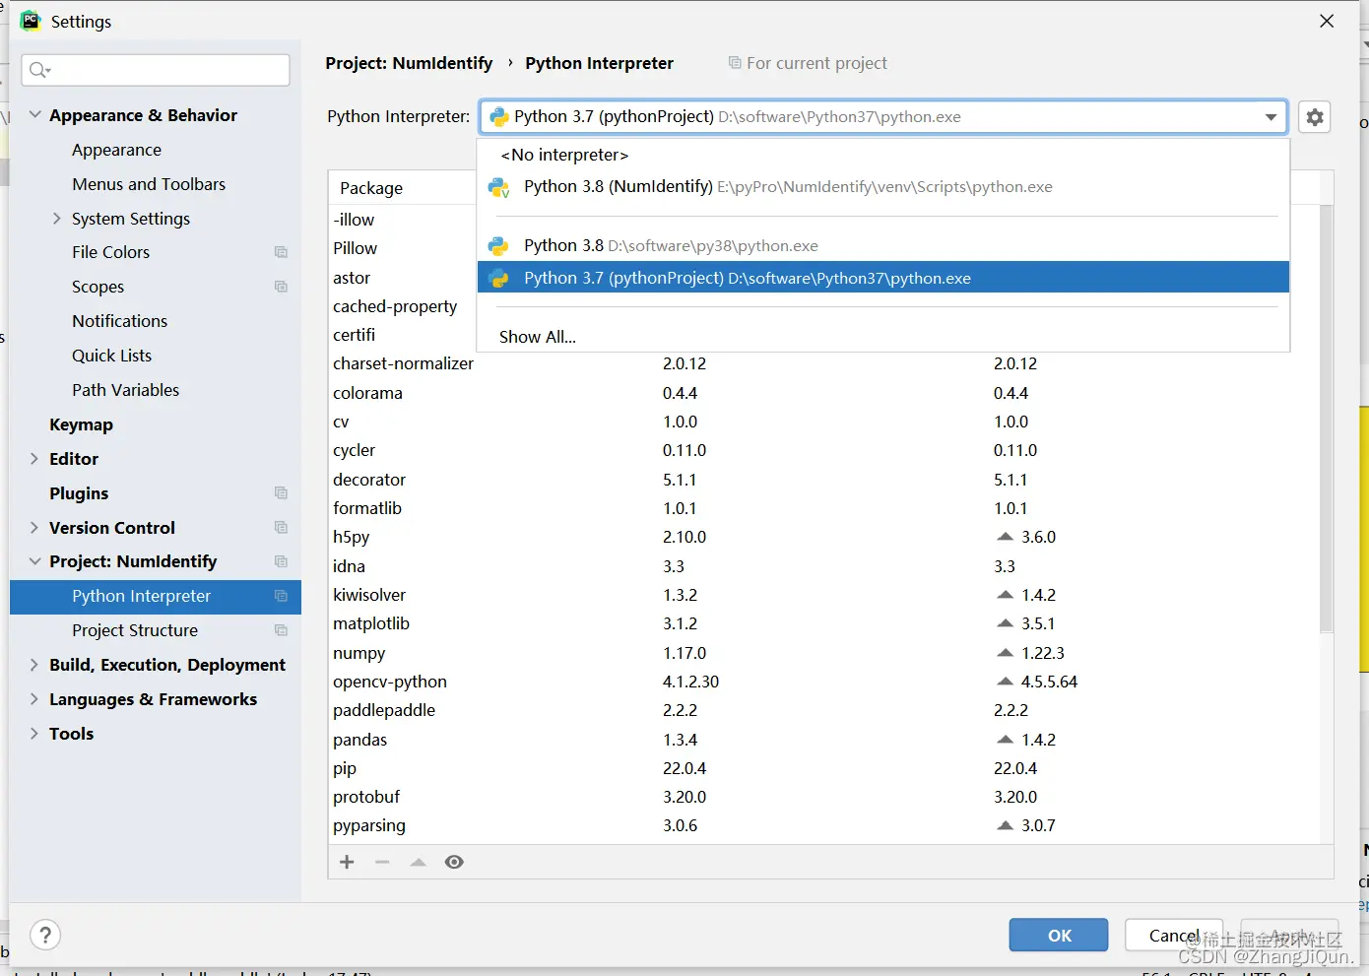
Task: Select Python 3.8 (NumIdentify) venv interpreter
Action: point(882,187)
